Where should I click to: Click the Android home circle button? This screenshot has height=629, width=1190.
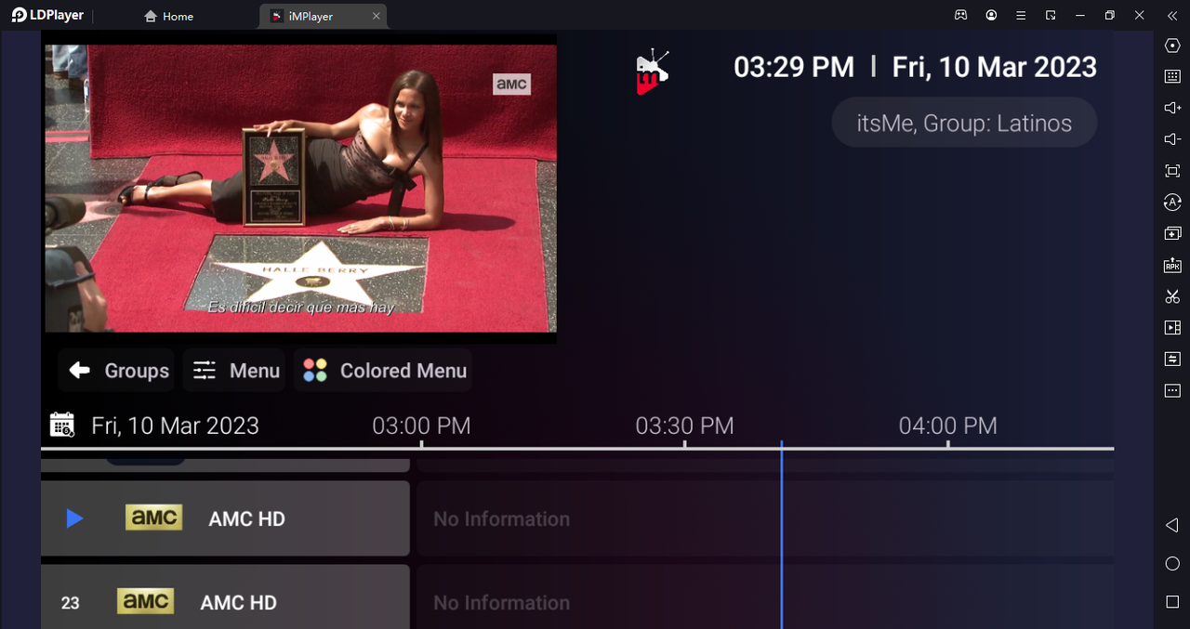tap(1172, 564)
